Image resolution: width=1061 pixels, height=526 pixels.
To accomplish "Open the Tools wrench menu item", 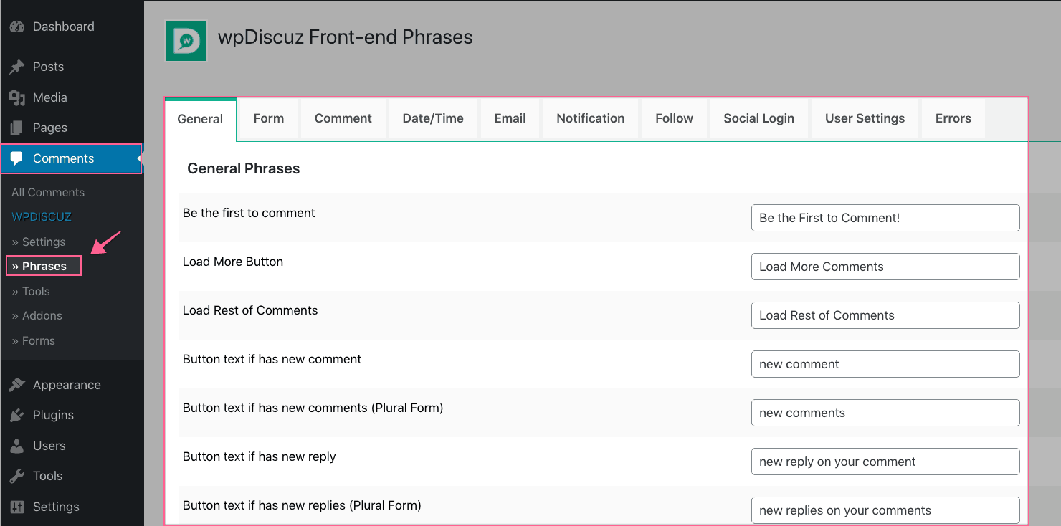I will click(x=72, y=476).
